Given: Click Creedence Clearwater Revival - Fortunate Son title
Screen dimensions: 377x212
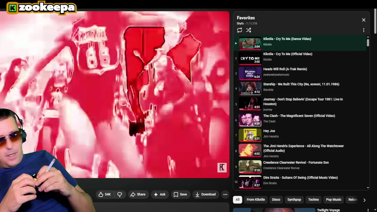Looking at the screenshot, I should (296, 163).
